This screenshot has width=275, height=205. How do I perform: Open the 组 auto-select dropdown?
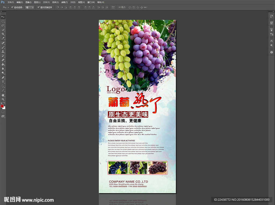(30, 7)
